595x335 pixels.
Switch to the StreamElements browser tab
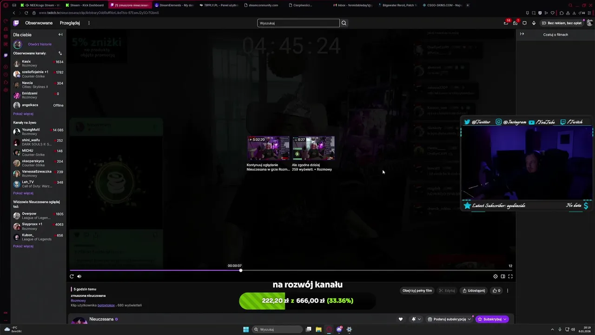[x=174, y=5]
